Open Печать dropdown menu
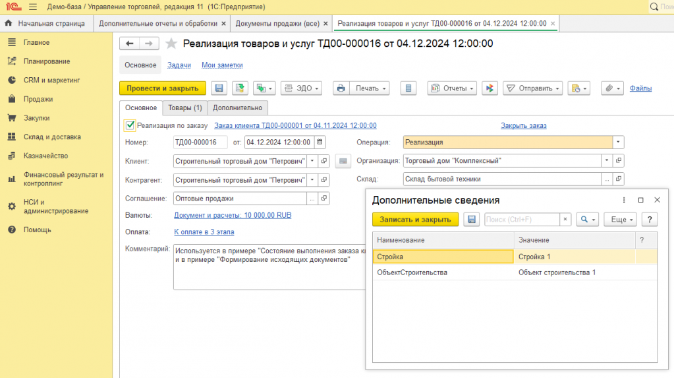 coord(370,88)
